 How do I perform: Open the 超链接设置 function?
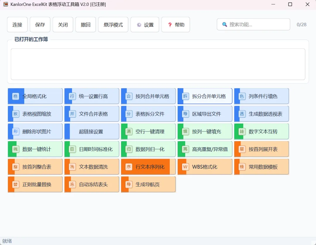(92, 131)
